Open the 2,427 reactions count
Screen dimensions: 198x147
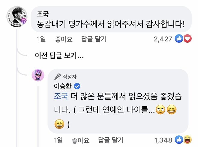163,39
